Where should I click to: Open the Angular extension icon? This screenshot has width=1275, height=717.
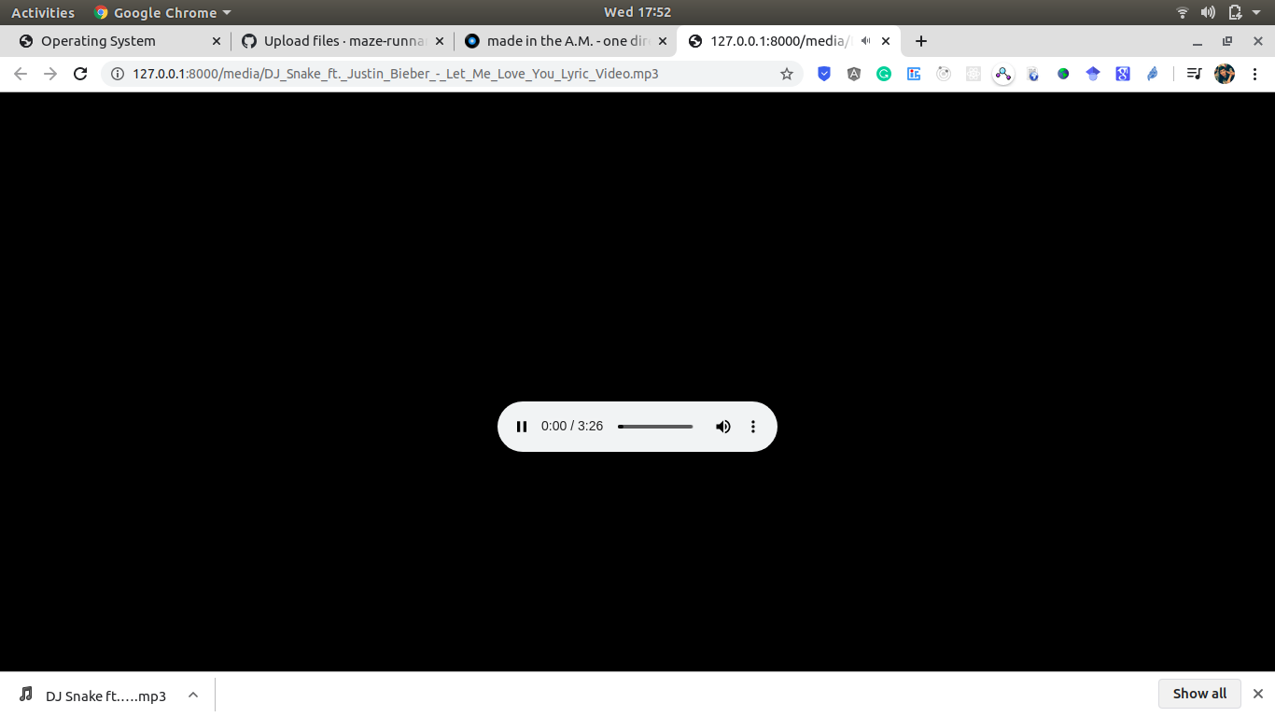[x=854, y=74]
